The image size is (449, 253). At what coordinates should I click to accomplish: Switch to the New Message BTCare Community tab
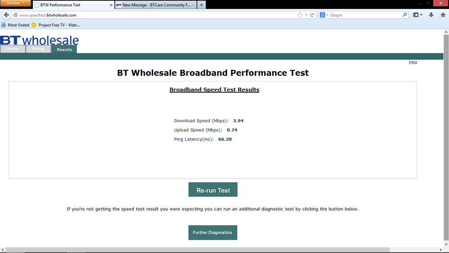tap(156, 5)
